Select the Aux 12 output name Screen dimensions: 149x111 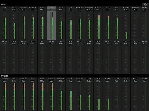(x=107, y=79)
